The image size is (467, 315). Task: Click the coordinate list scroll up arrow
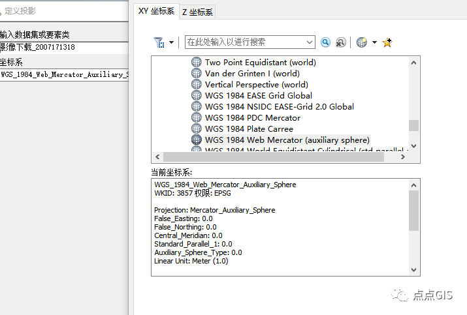tap(413, 63)
